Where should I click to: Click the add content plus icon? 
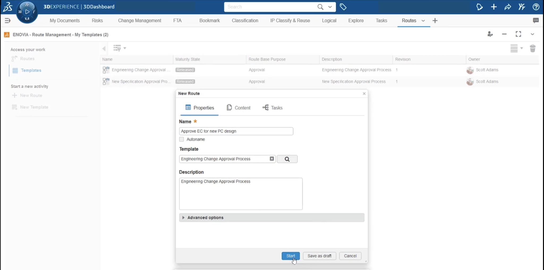[x=494, y=7]
